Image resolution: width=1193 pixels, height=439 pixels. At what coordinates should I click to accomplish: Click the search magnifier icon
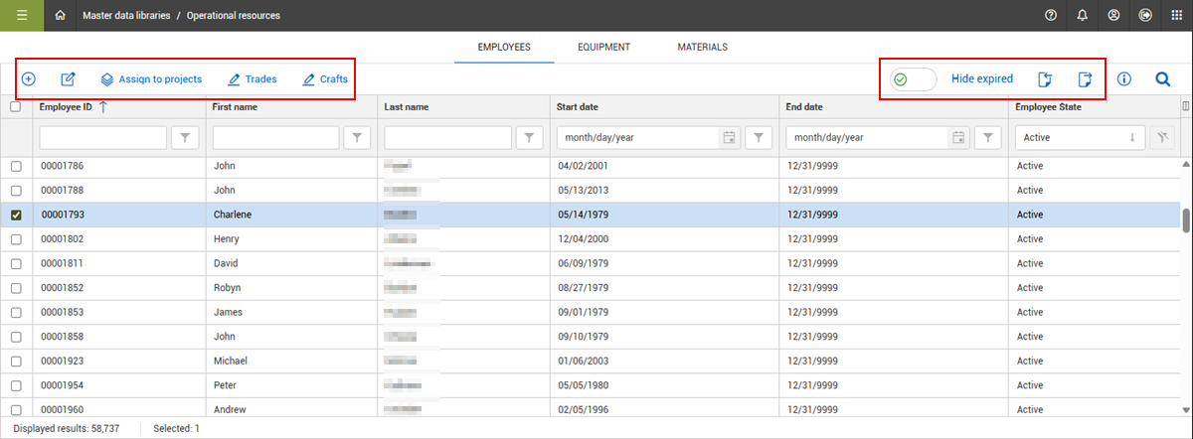(1162, 79)
